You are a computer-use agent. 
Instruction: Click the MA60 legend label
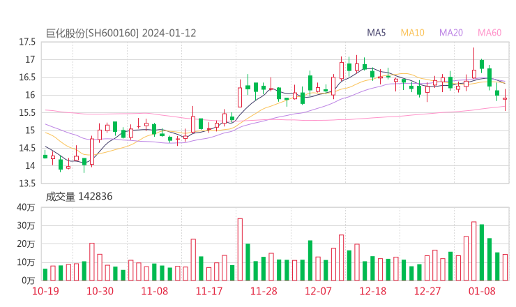pyautogui.click(x=490, y=33)
